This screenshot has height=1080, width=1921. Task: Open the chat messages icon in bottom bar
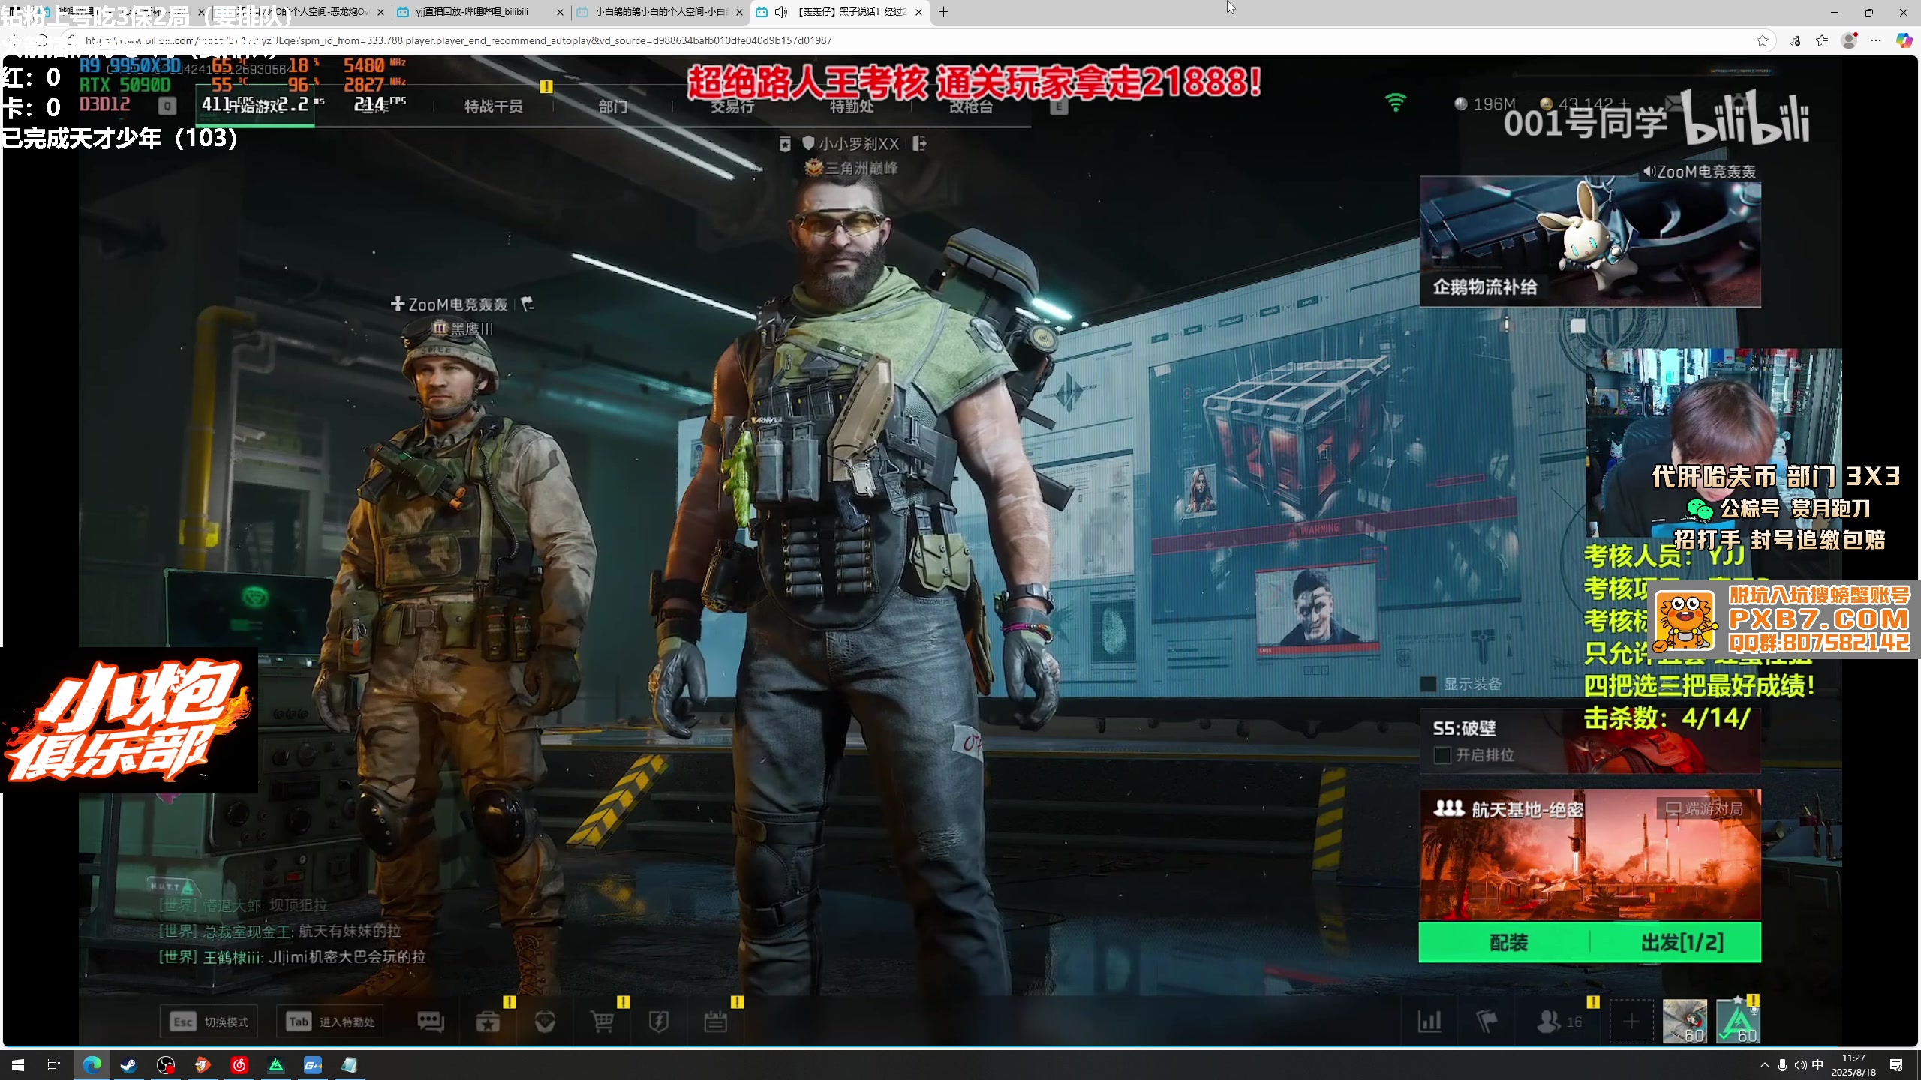(x=431, y=1021)
